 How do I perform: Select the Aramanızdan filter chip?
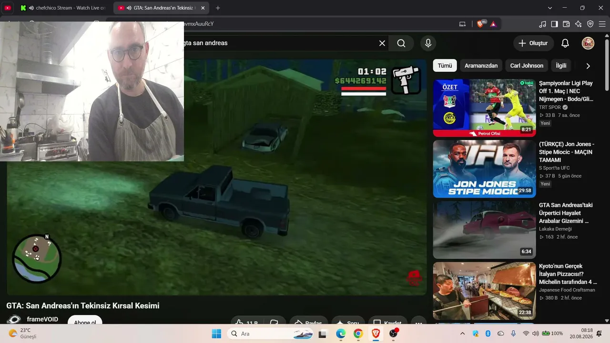coord(481,66)
